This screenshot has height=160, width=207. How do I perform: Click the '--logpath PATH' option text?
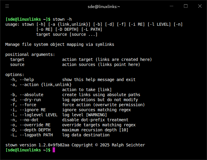[36, 135]
